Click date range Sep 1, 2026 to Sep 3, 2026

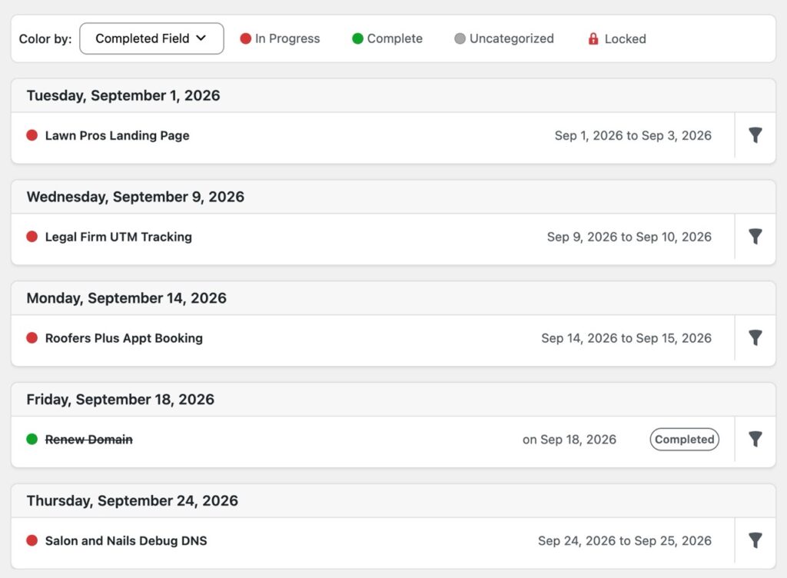click(633, 135)
